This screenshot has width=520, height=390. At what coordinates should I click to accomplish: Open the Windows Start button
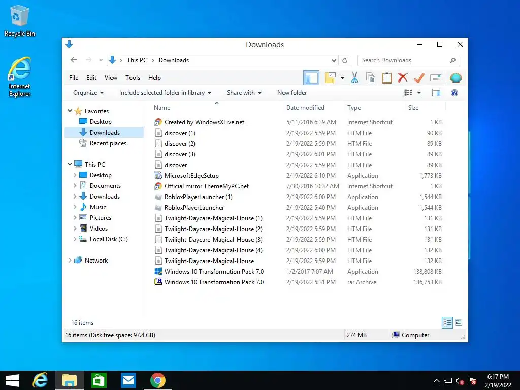click(x=13, y=380)
